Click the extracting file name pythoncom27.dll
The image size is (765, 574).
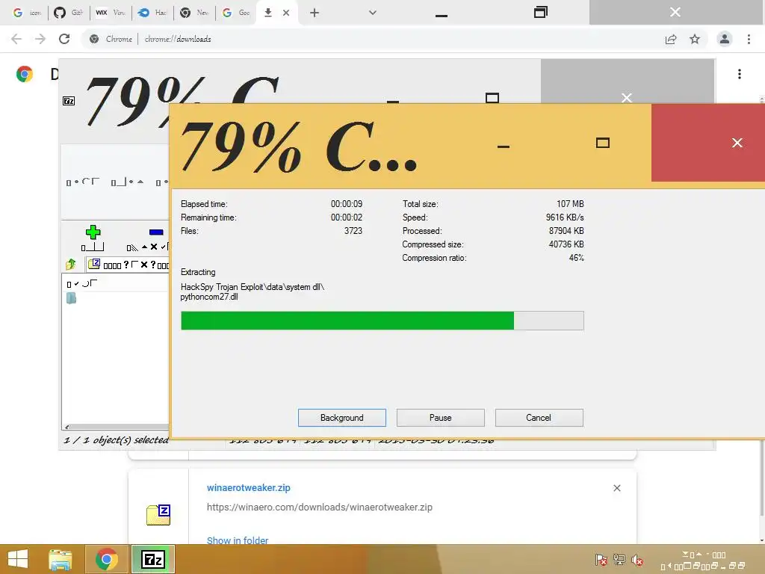(209, 297)
